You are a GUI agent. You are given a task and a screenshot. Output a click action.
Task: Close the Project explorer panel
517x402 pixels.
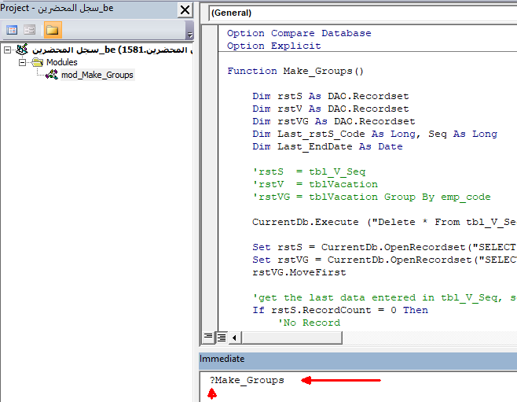click(x=185, y=9)
